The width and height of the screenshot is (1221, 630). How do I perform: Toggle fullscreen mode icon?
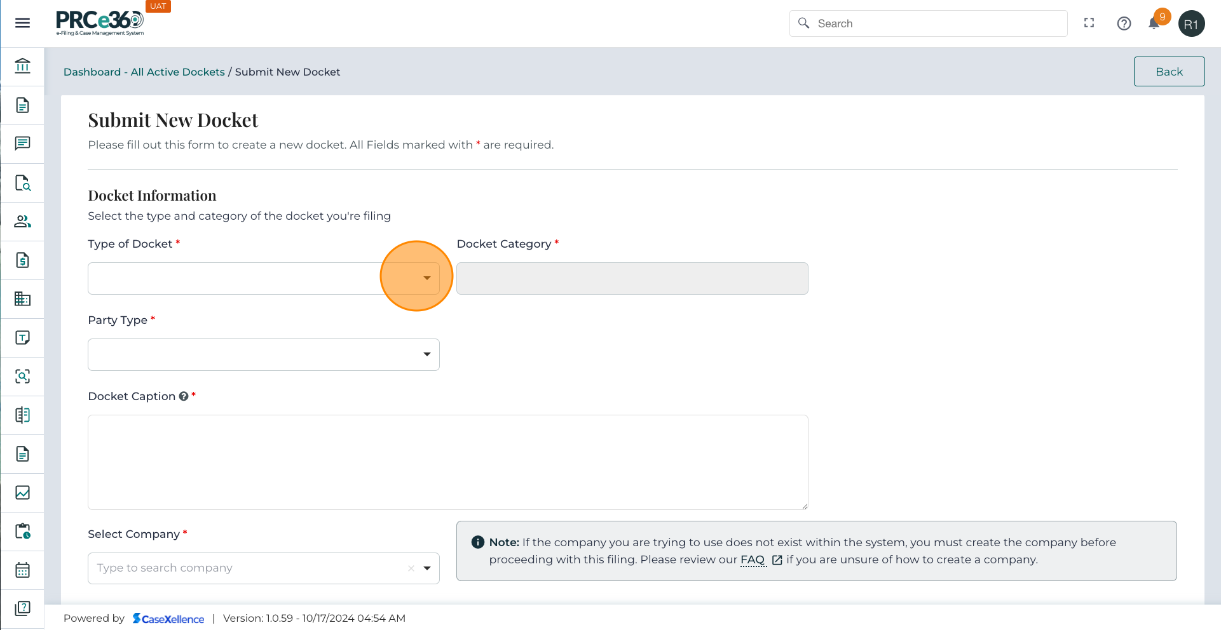1089,23
